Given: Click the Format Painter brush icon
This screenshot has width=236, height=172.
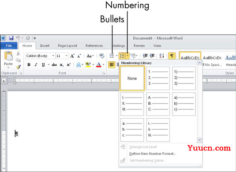Looking at the screenshot, I should 18,67.
